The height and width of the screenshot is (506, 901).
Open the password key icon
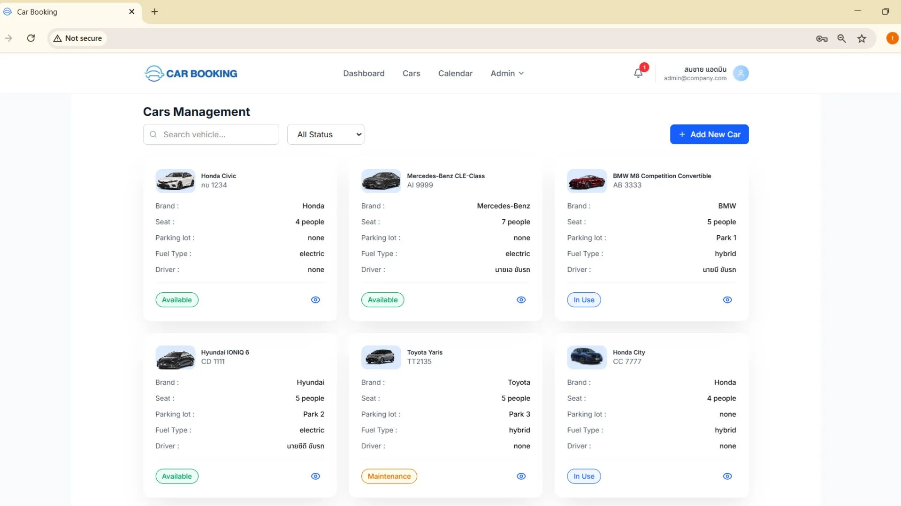[x=821, y=38]
